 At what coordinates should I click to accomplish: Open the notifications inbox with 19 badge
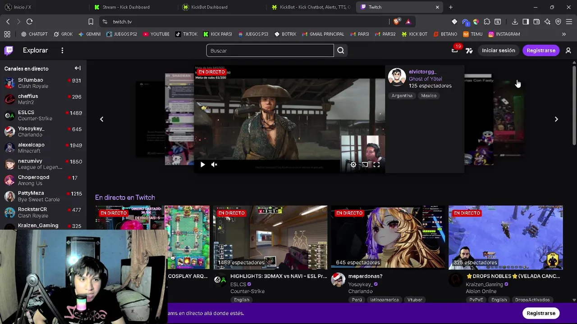(x=455, y=50)
